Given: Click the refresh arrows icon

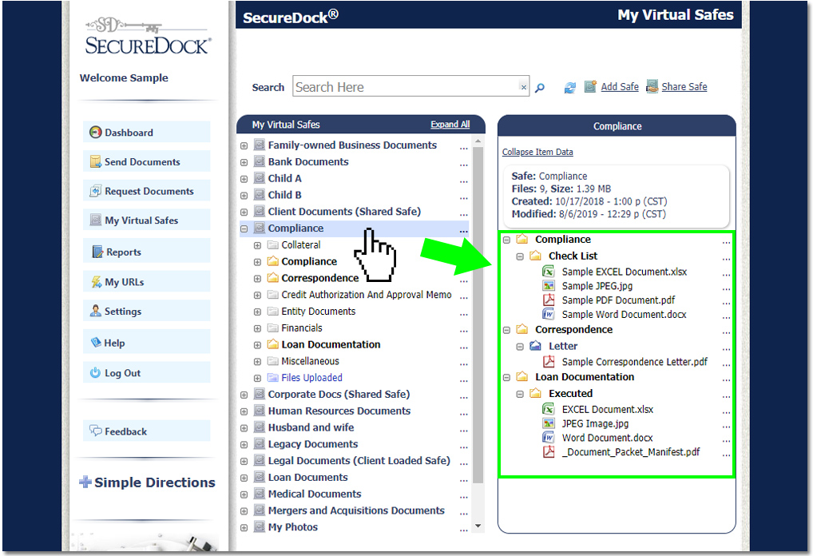Looking at the screenshot, I should 570,88.
